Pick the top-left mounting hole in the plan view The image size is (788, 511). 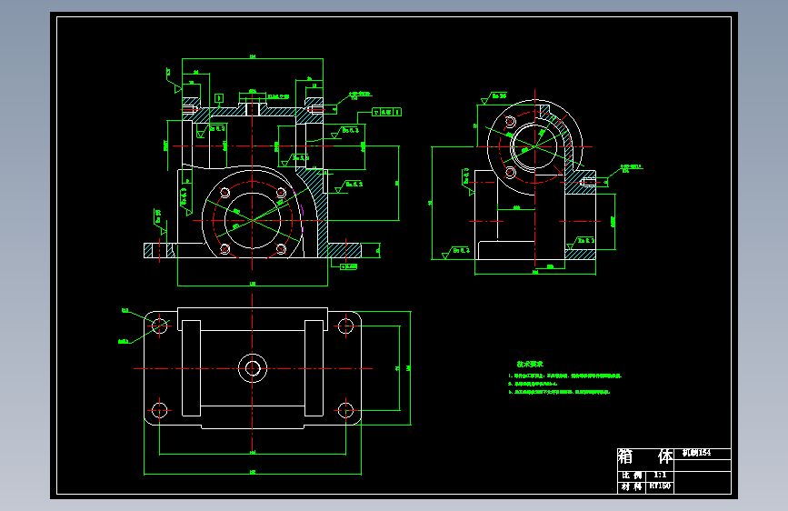159,326
